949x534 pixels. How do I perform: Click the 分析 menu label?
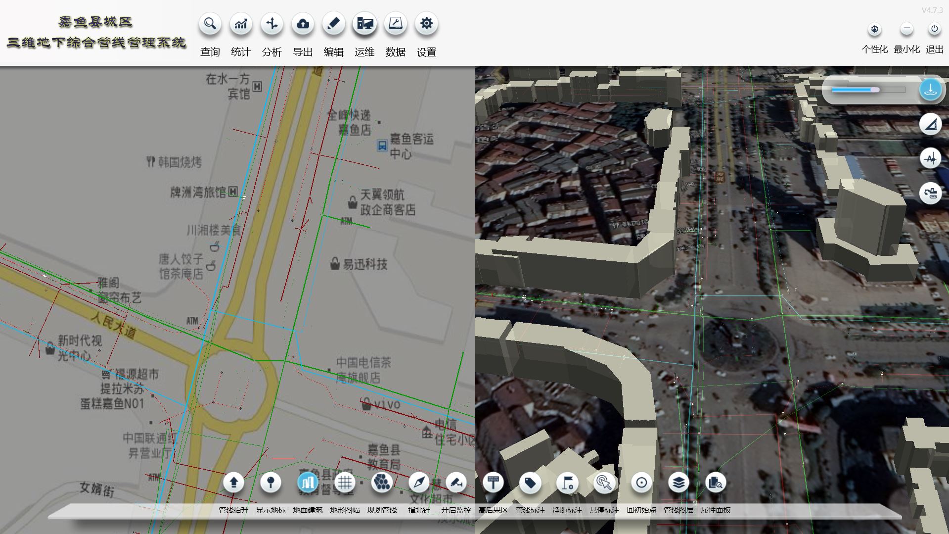click(x=271, y=52)
